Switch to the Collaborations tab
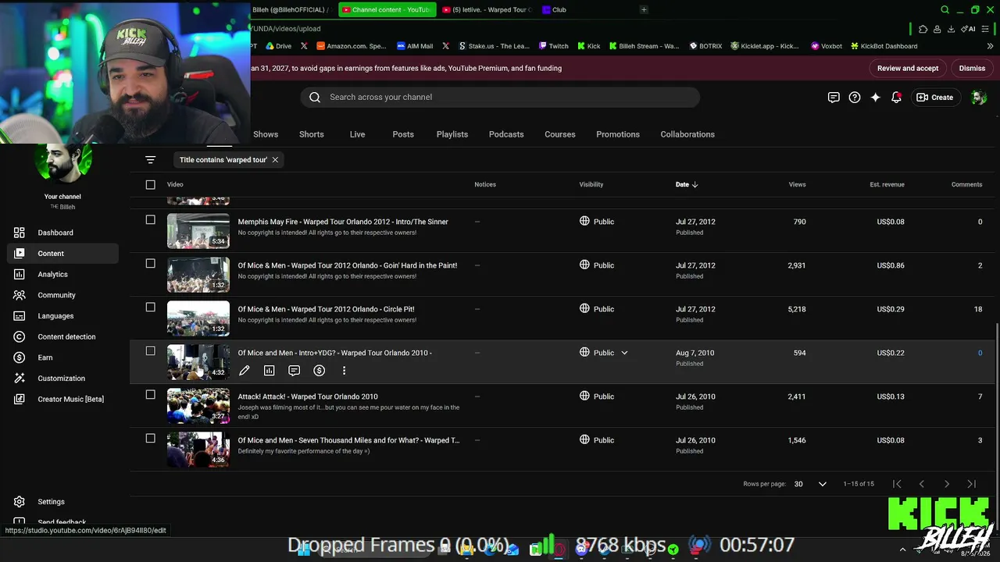Image resolution: width=1000 pixels, height=562 pixels. click(x=687, y=134)
